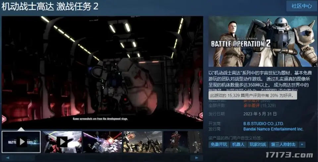Open publisher Bandai Namco Entertainment Inc. link
The width and height of the screenshot is (318, 162).
273,129
